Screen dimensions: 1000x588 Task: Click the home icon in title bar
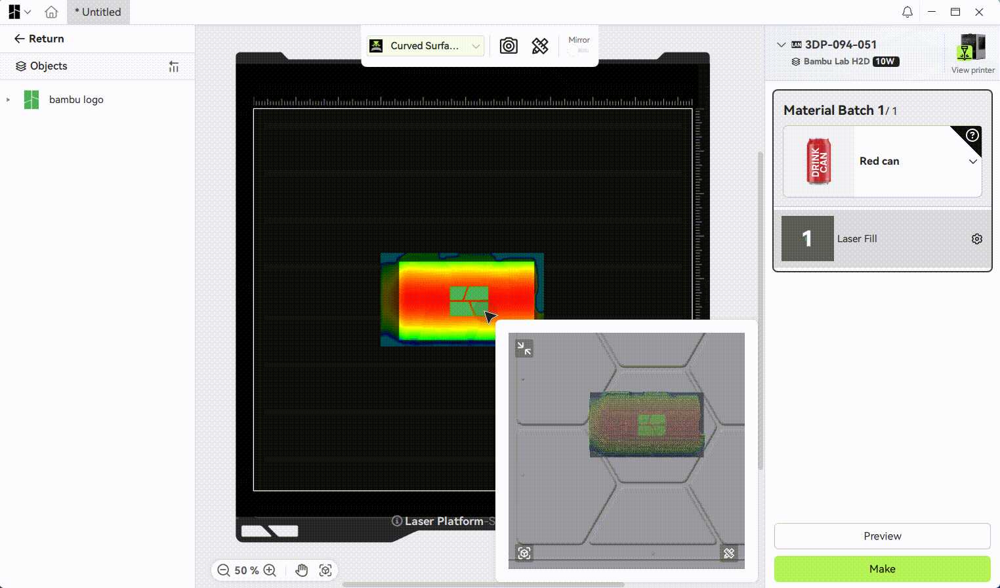51,12
